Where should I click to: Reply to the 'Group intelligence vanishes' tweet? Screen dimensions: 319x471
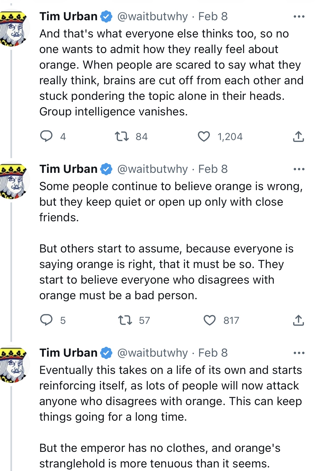[47, 136]
